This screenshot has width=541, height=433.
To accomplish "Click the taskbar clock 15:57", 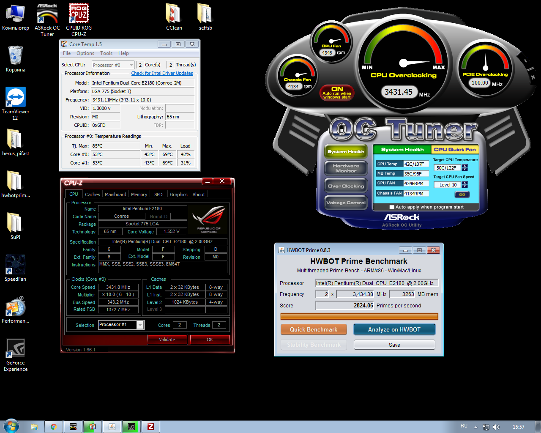I will tap(518, 427).
